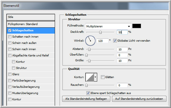Select Schatten nach innen style row

31,37
